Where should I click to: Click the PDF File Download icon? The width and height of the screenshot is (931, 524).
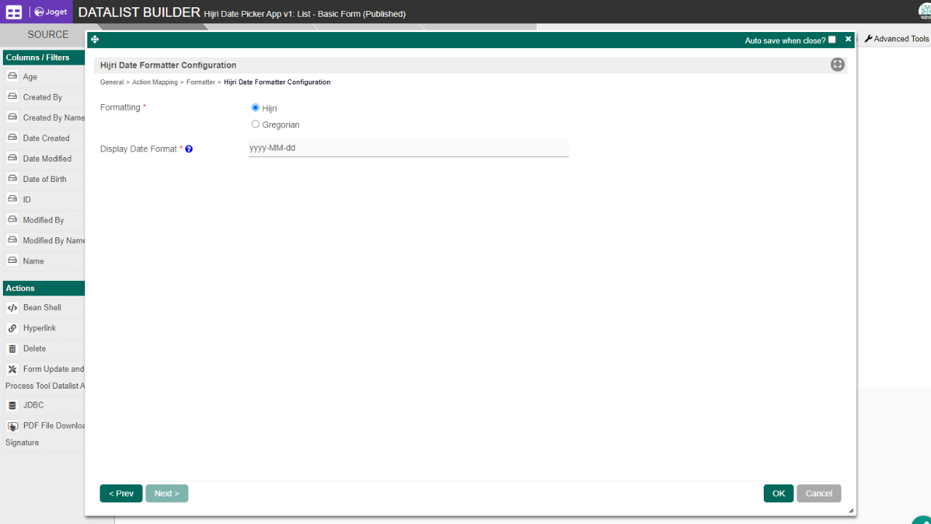(12, 426)
